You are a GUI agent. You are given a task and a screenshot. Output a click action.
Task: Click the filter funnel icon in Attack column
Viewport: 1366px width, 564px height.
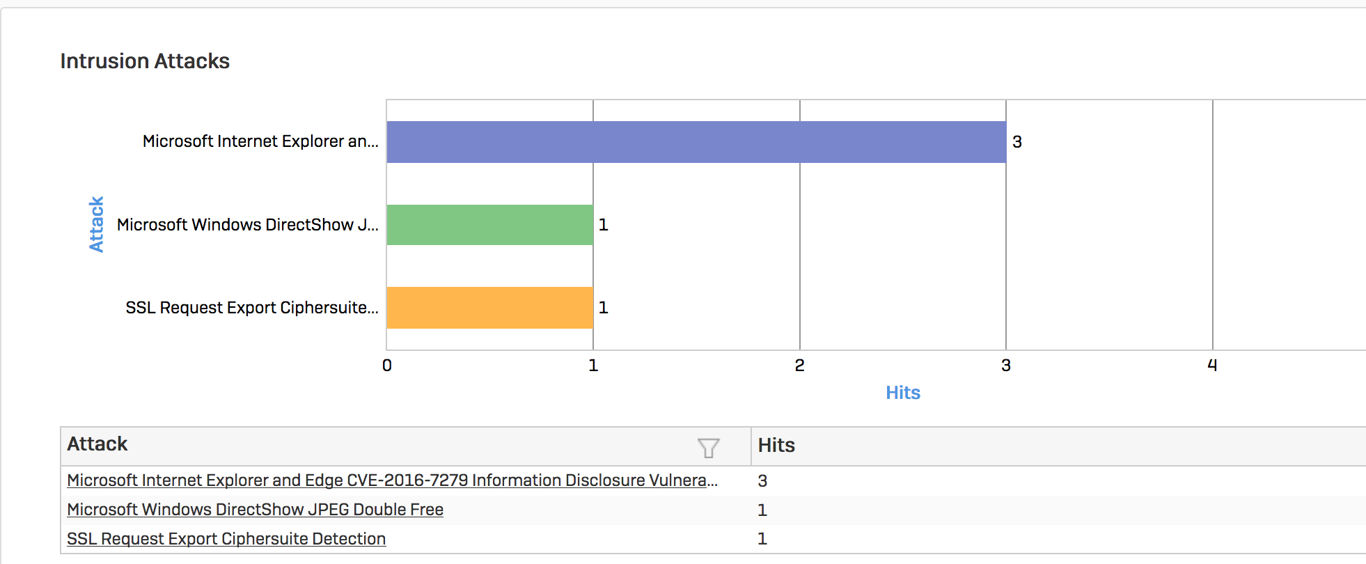[x=708, y=448]
